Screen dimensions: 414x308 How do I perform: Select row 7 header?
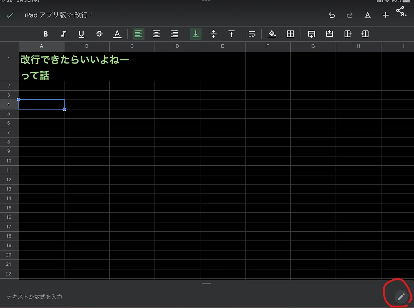coord(9,133)
